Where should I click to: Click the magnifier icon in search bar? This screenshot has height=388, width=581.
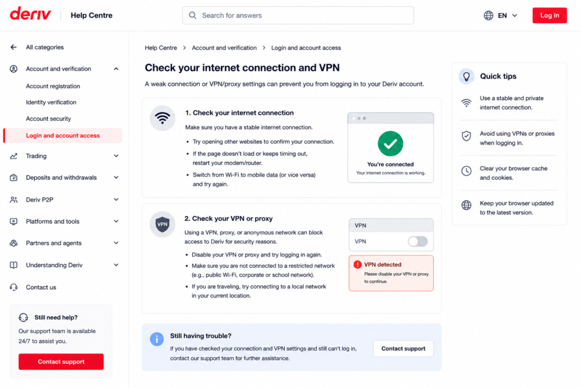pos(192,15)
